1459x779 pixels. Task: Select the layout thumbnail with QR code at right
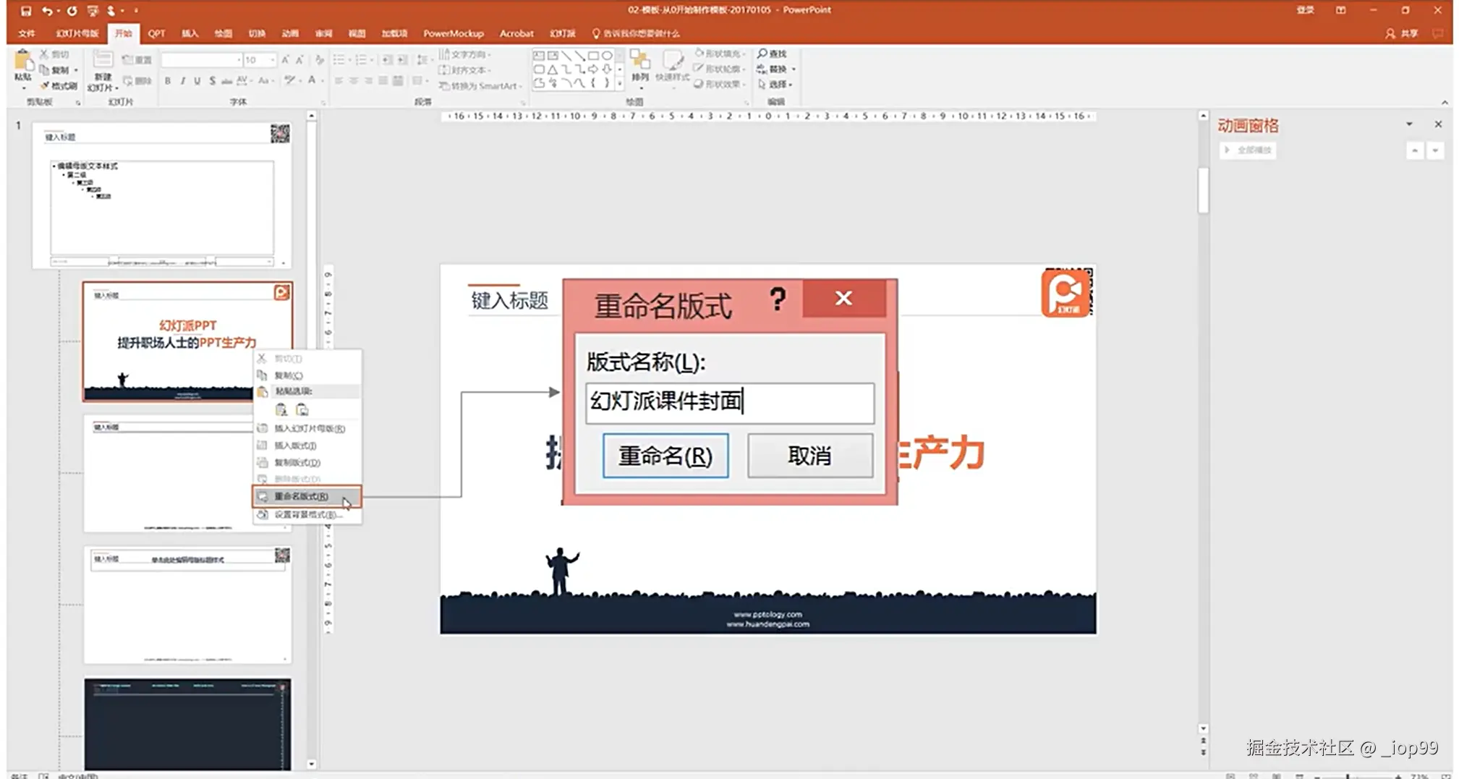(187, 605)
